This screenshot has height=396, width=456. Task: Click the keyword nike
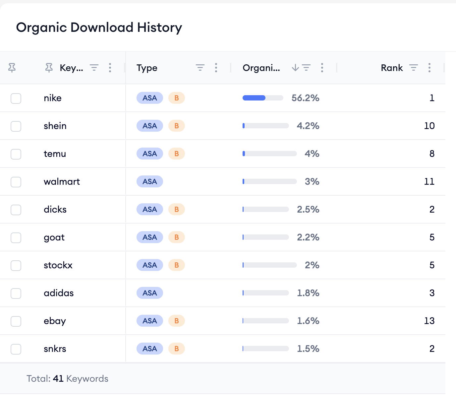click(x=53, y=98)
